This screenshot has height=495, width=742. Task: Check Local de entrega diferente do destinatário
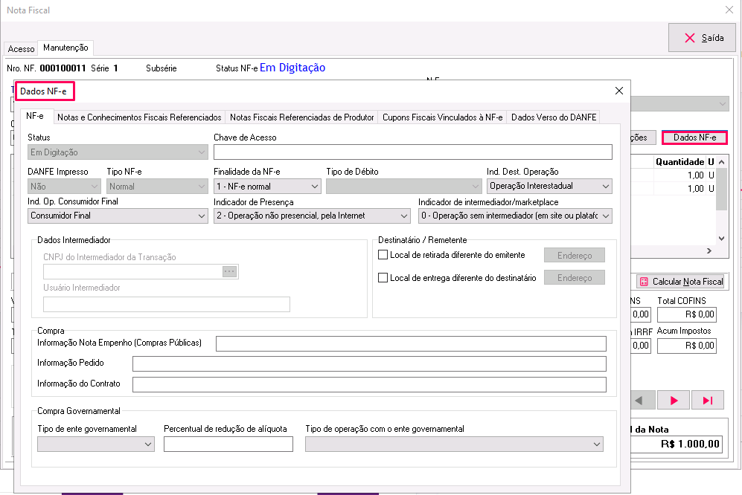click(383, 278)
